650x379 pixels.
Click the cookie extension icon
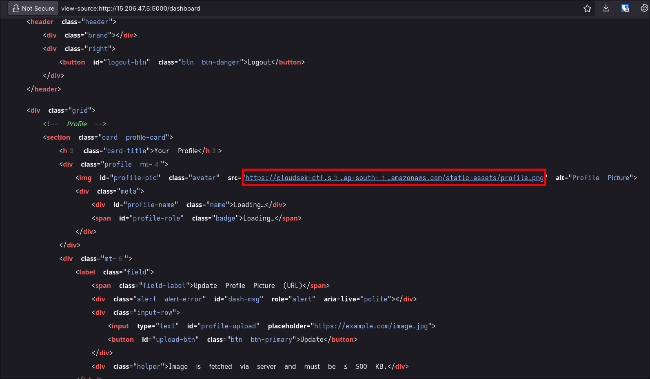click(644, 9)
